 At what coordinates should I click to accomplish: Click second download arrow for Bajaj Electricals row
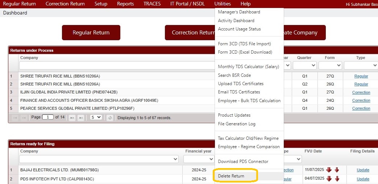(x=337, y=170)
